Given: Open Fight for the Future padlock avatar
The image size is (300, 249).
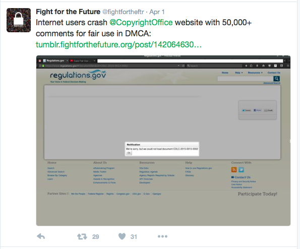Looking at the screenshot, I should coord(19,20).
